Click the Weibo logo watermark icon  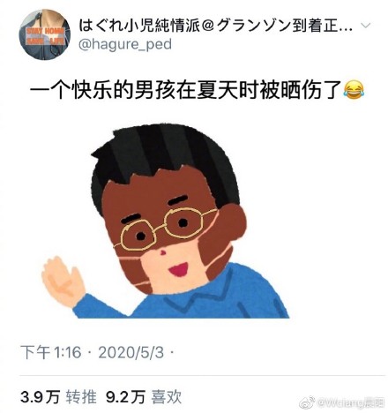[x=308, y=403]
